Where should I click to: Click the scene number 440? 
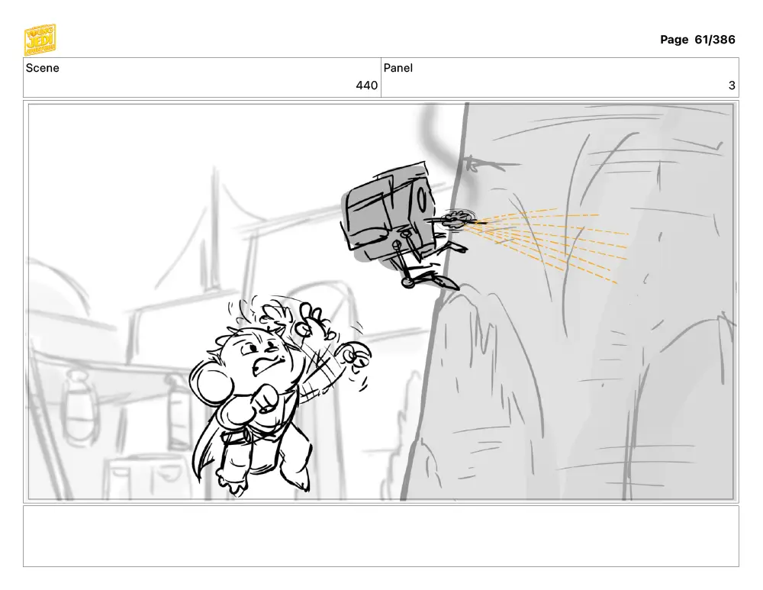(x=366, y=85)
